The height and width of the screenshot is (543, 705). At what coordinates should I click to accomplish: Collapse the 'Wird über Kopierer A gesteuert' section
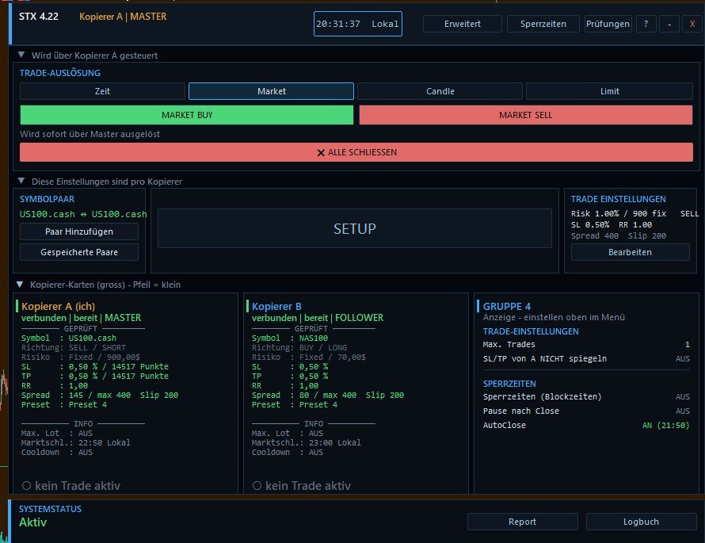tap(21, 55)
